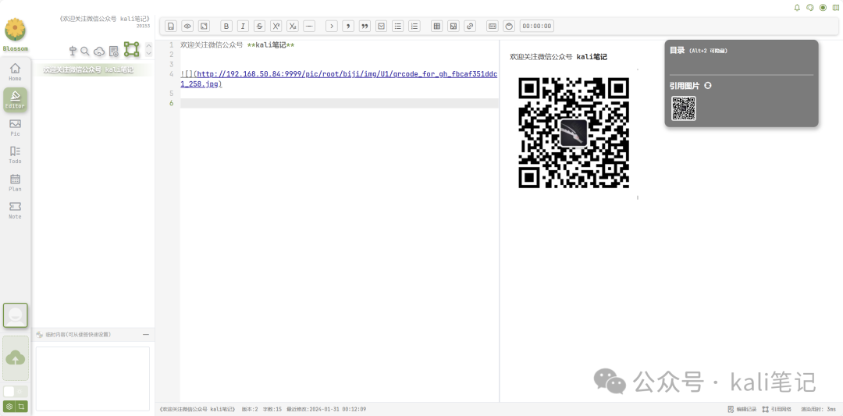Click the 字数:15 word count in status bar
Screen dimensions: 843x416
pyautogui.click(x=272, y=410)
